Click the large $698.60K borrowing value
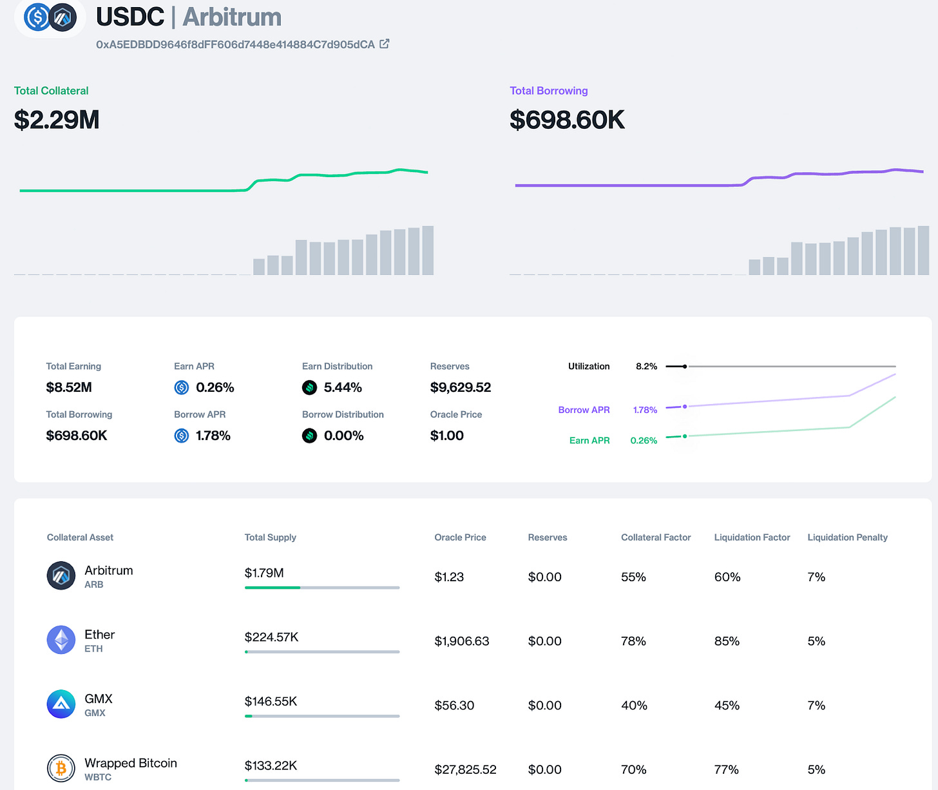 point(567,120)
